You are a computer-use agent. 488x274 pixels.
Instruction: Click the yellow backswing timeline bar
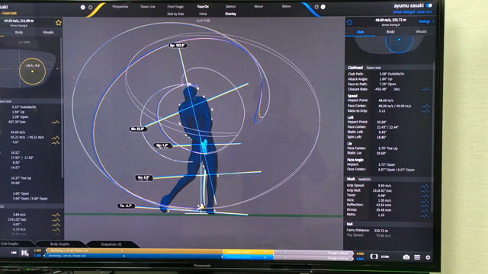(134, 250)
